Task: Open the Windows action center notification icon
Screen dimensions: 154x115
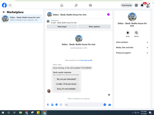Action: coord(150,113)
